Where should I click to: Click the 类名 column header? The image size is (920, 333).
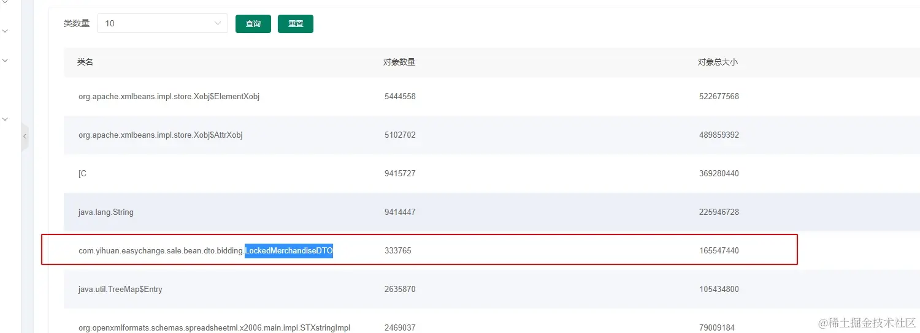(x=85, y=62)
